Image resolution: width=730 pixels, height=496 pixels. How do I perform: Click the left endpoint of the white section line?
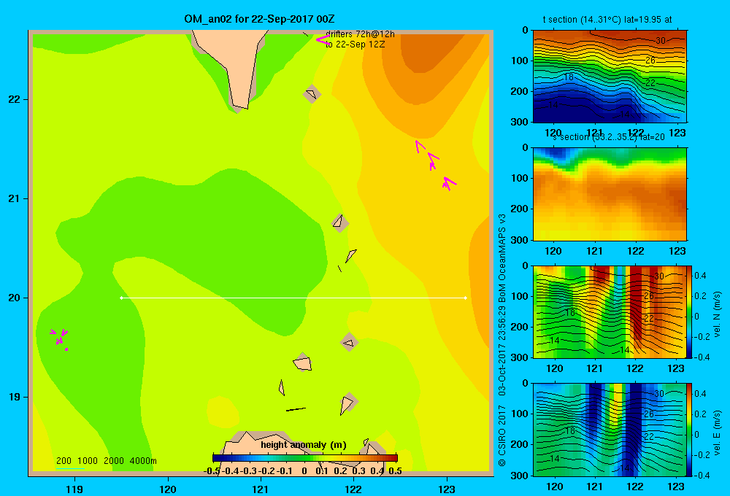pyautogui.click(x=121, y=298)
